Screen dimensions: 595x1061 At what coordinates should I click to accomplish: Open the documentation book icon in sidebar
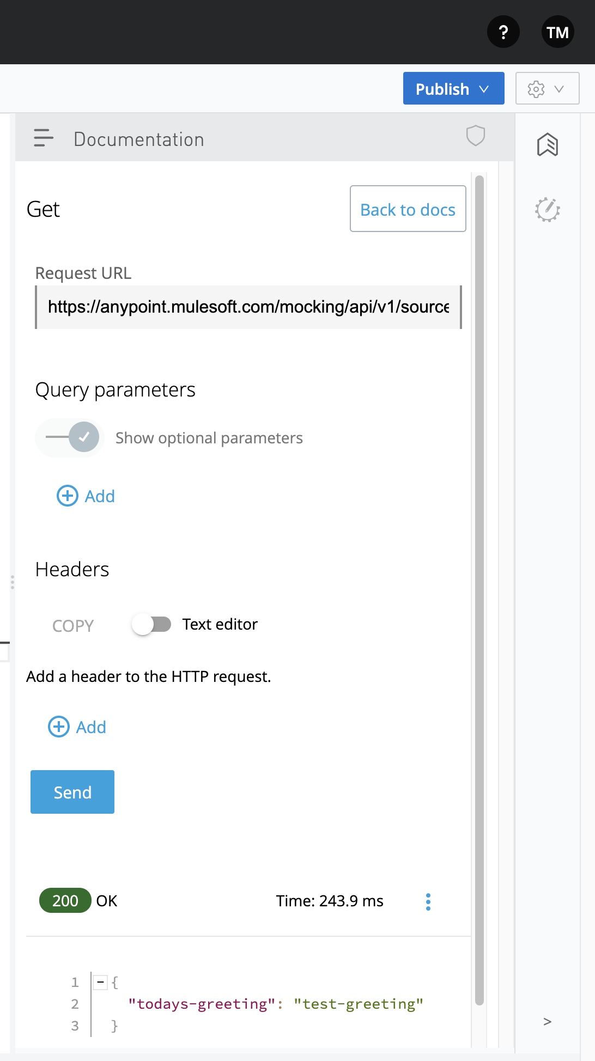[x=547, y=145]
